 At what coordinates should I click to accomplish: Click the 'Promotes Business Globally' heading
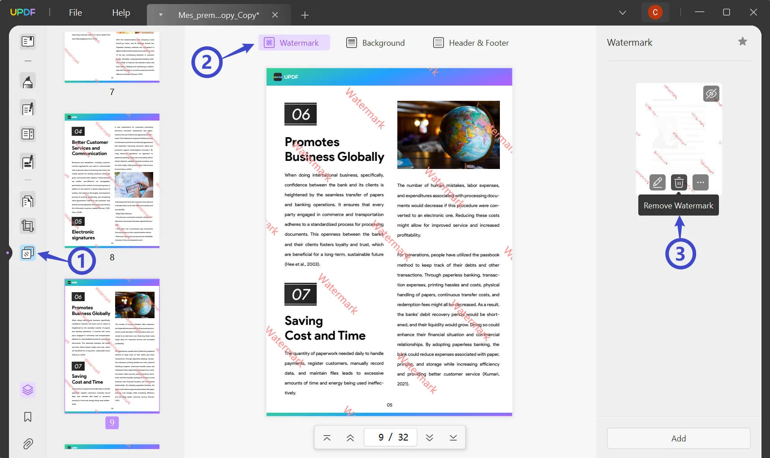[335, 149]
